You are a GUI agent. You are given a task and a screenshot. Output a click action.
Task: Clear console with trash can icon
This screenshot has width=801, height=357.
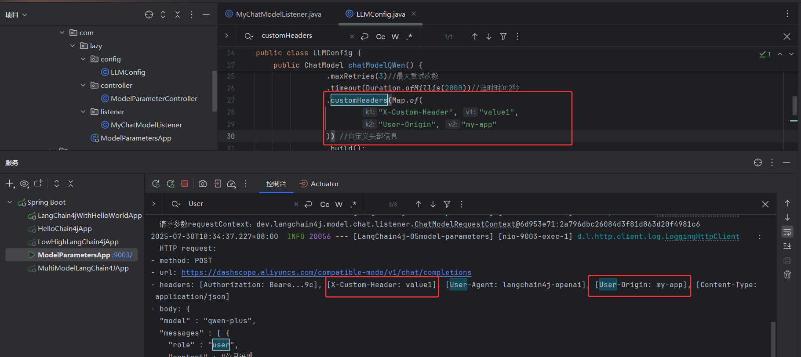[787, 274]
